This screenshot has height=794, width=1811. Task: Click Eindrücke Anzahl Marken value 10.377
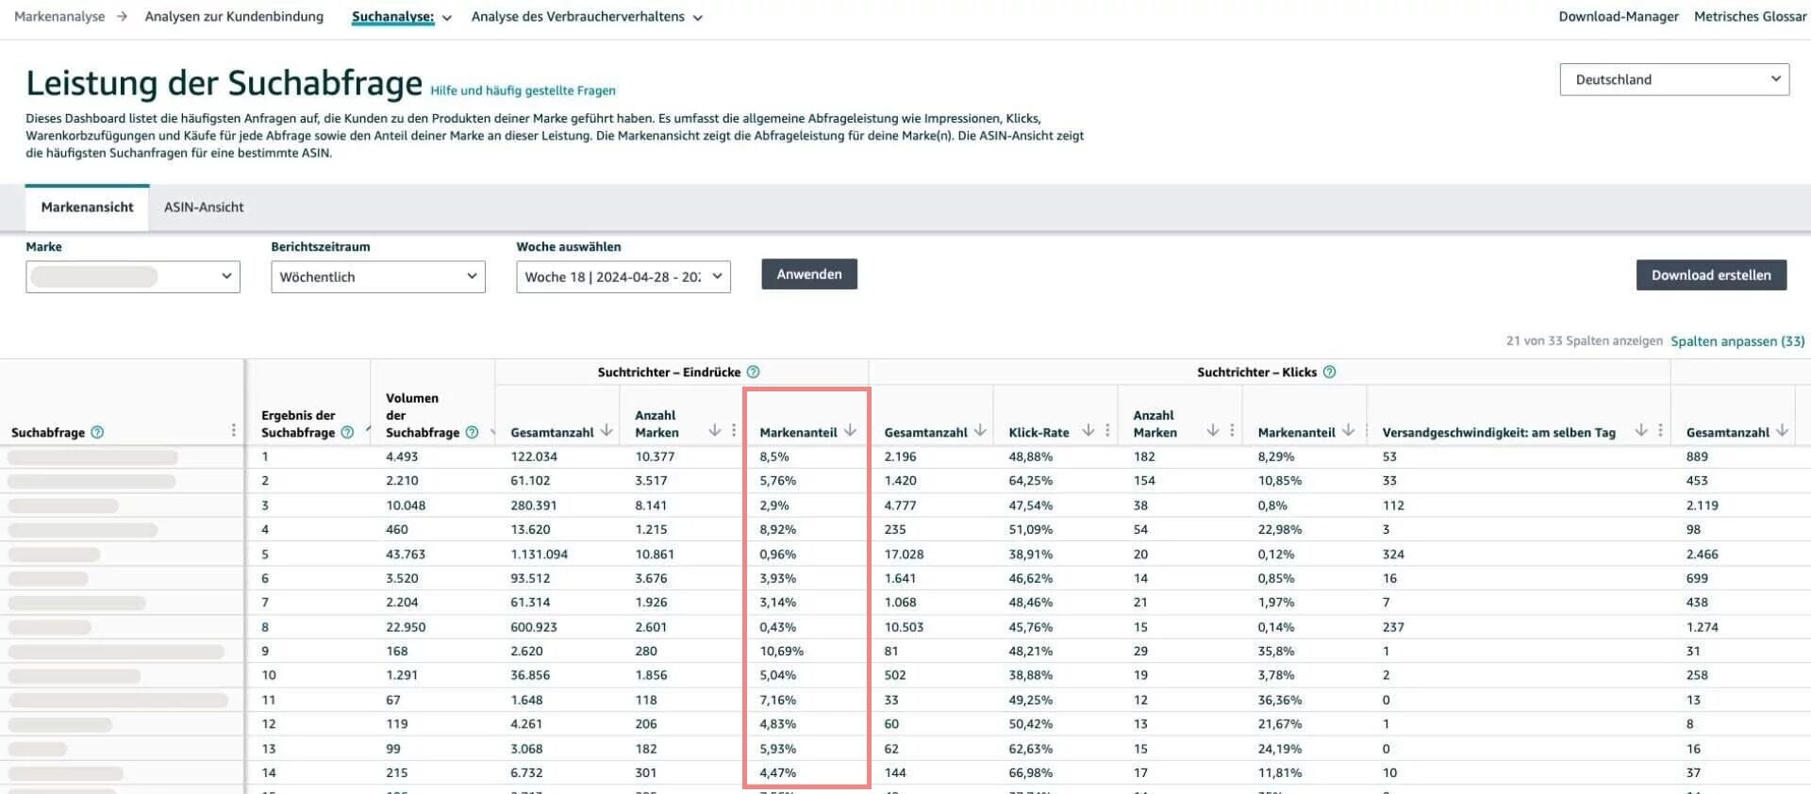click(x=656, y=456)
